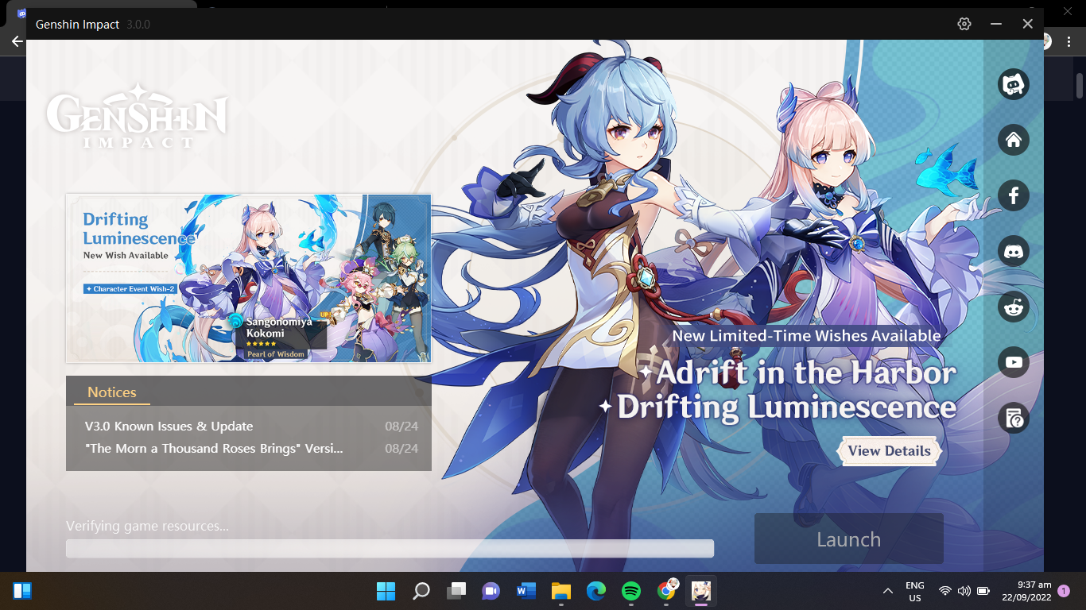Minimize the Genshin Impact launcher
The height and width of the screenshot is (610, 1086).
click(996, 24)
